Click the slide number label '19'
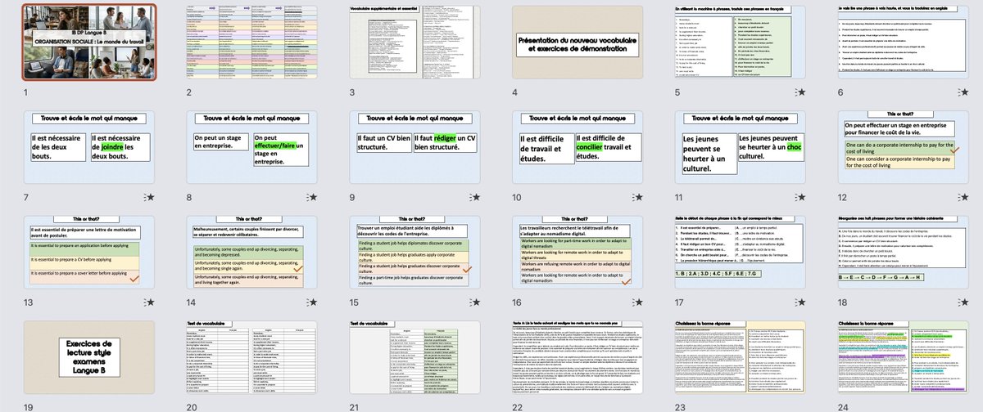The width and height of the screenshot is (983, 412). point(28,406)
